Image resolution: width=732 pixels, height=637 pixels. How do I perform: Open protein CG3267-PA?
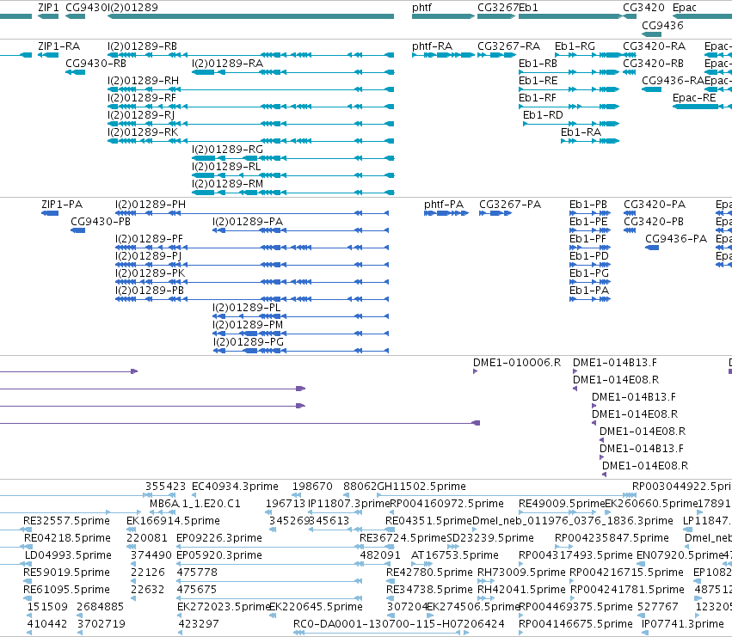click(x=510, y=205)
